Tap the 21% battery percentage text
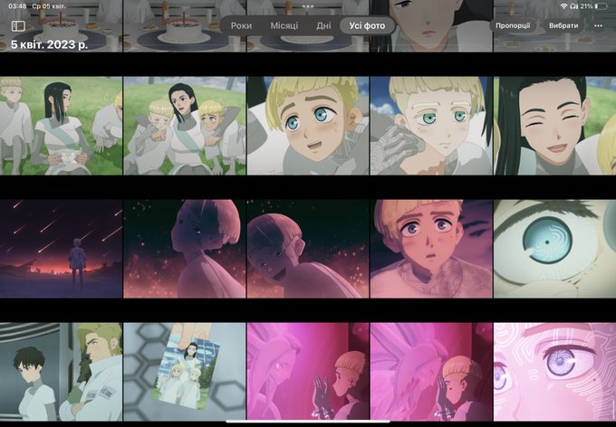 [x=586, y=6]
